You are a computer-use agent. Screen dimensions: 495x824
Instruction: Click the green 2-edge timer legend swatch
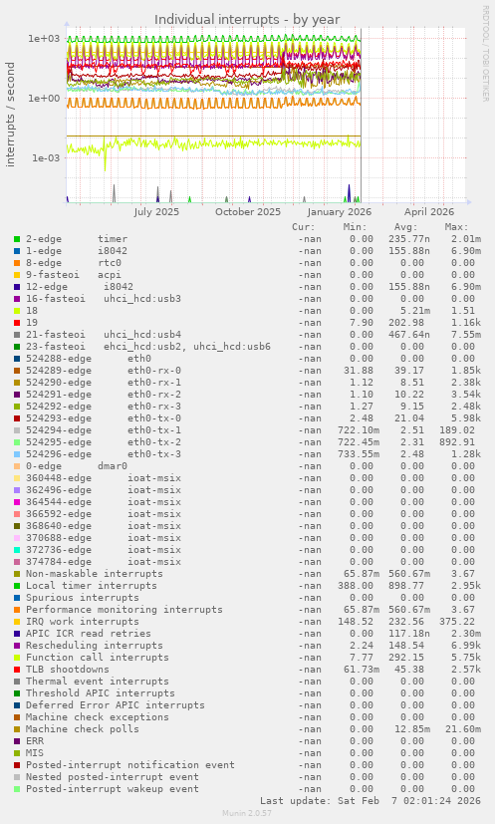[17, 239]
